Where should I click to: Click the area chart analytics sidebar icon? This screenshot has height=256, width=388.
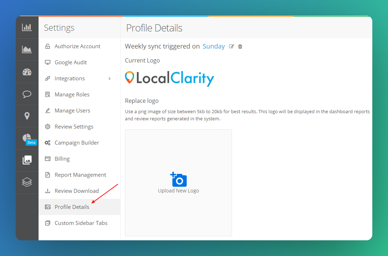(27, 49)
